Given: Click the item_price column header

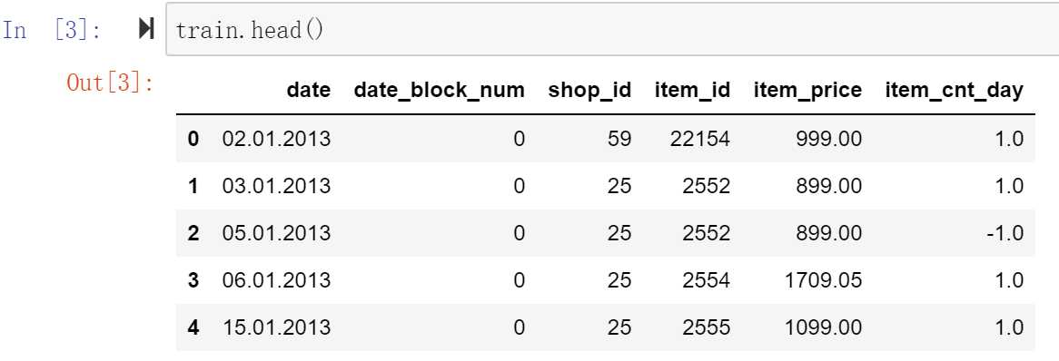Looking at the screenshot, I should pyautogui.click(x=807, y=91).
